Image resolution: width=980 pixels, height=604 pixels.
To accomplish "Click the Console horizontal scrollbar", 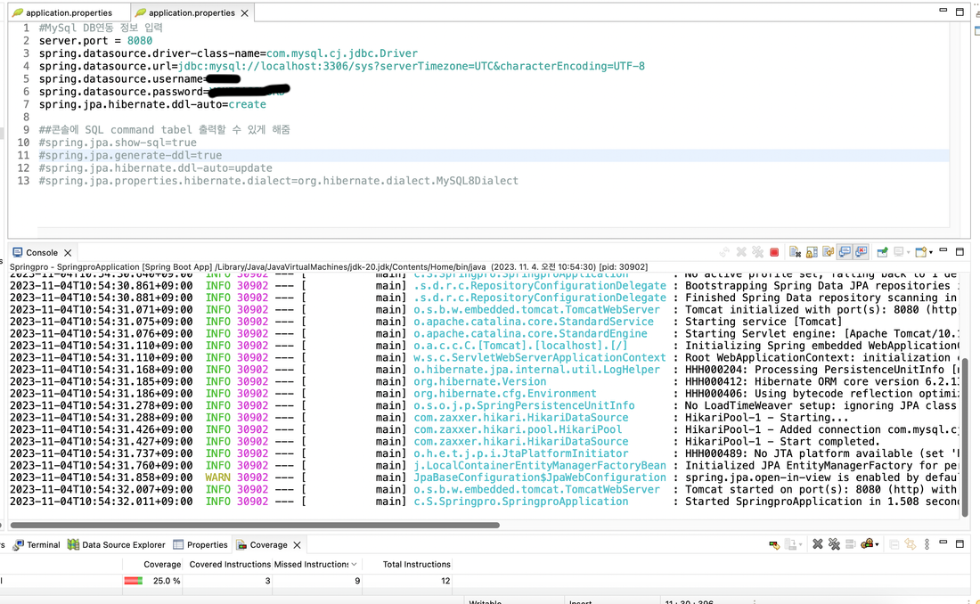I will [255, 526].
